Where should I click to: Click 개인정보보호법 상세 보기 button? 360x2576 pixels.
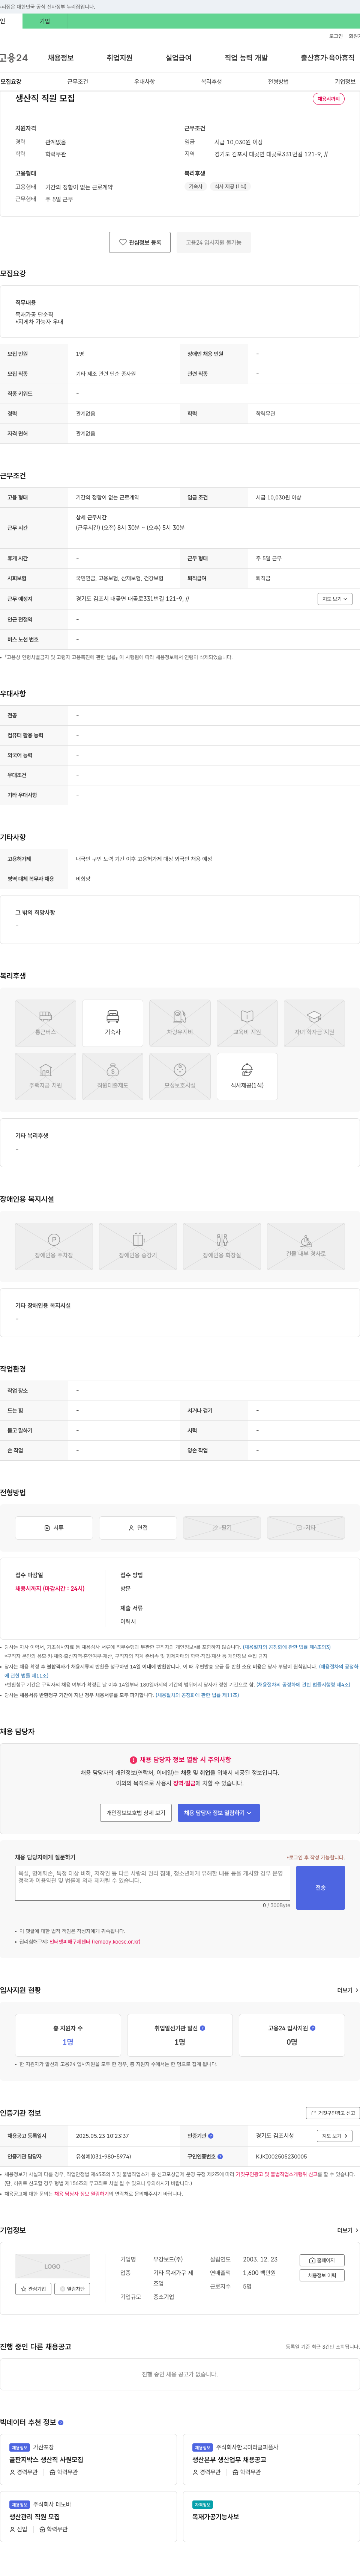[x=136, y=1813]
